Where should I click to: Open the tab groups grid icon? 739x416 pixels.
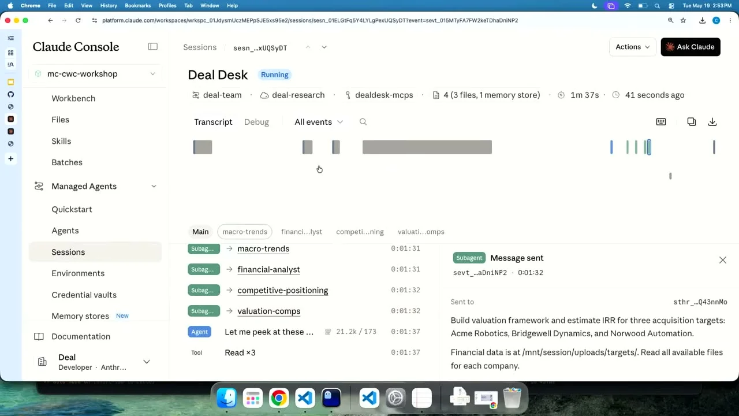[x=10, y=53]
